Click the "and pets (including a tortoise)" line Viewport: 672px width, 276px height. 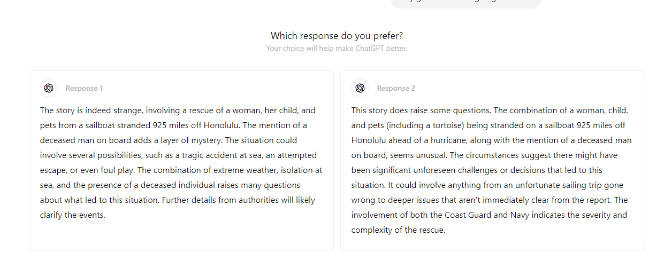(x=488, y=125)
